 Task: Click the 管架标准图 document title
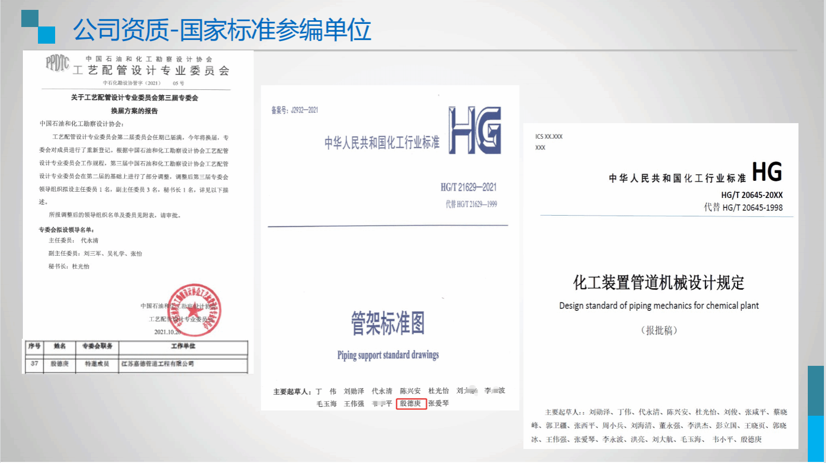[388, 323]
